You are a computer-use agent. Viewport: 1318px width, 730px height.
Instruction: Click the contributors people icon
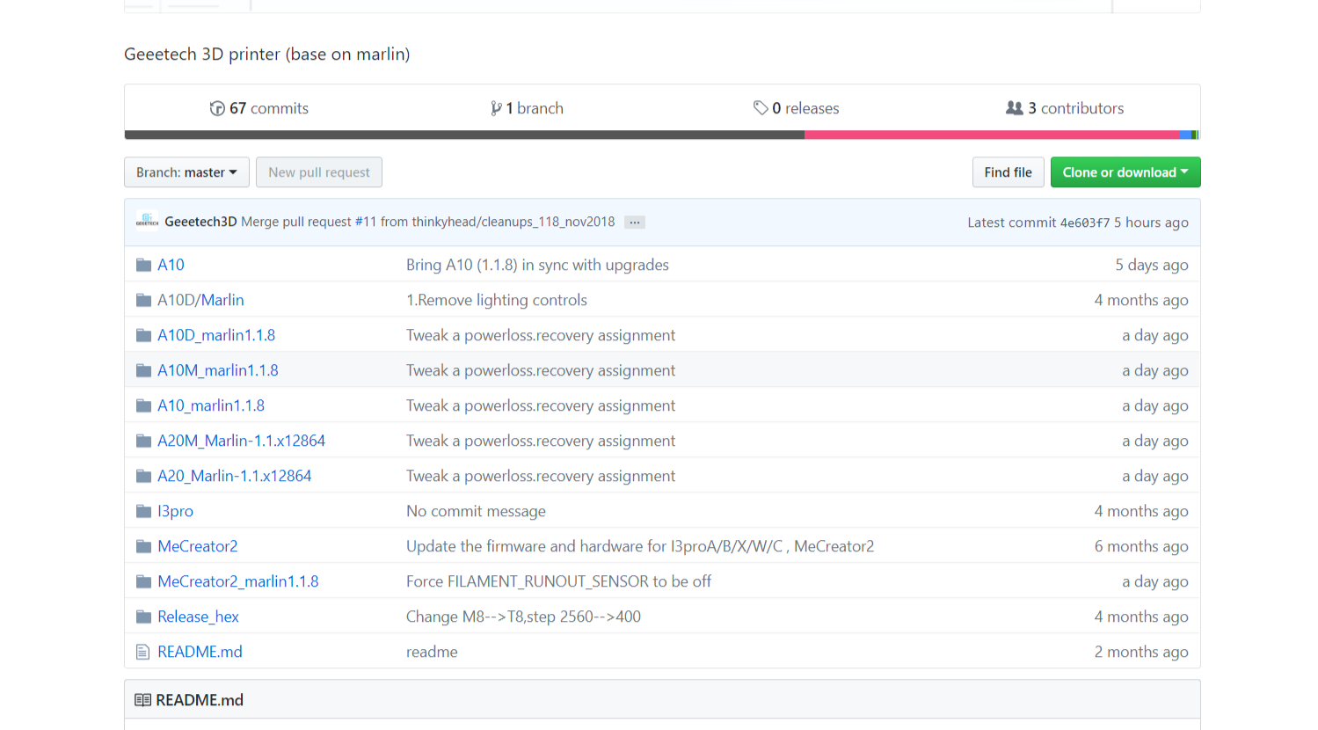(1014, 108)
